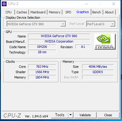
Task: Click the Technology 28 nm value
Action: click(x=42, y=52)
